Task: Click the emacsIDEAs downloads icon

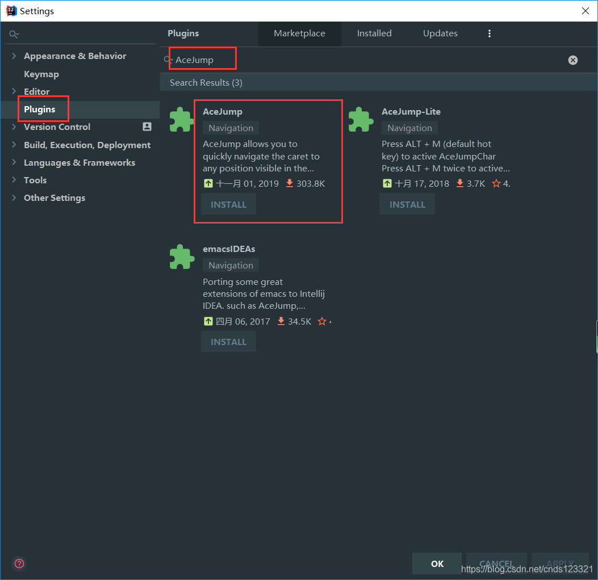Action: (x=281, y=321)
